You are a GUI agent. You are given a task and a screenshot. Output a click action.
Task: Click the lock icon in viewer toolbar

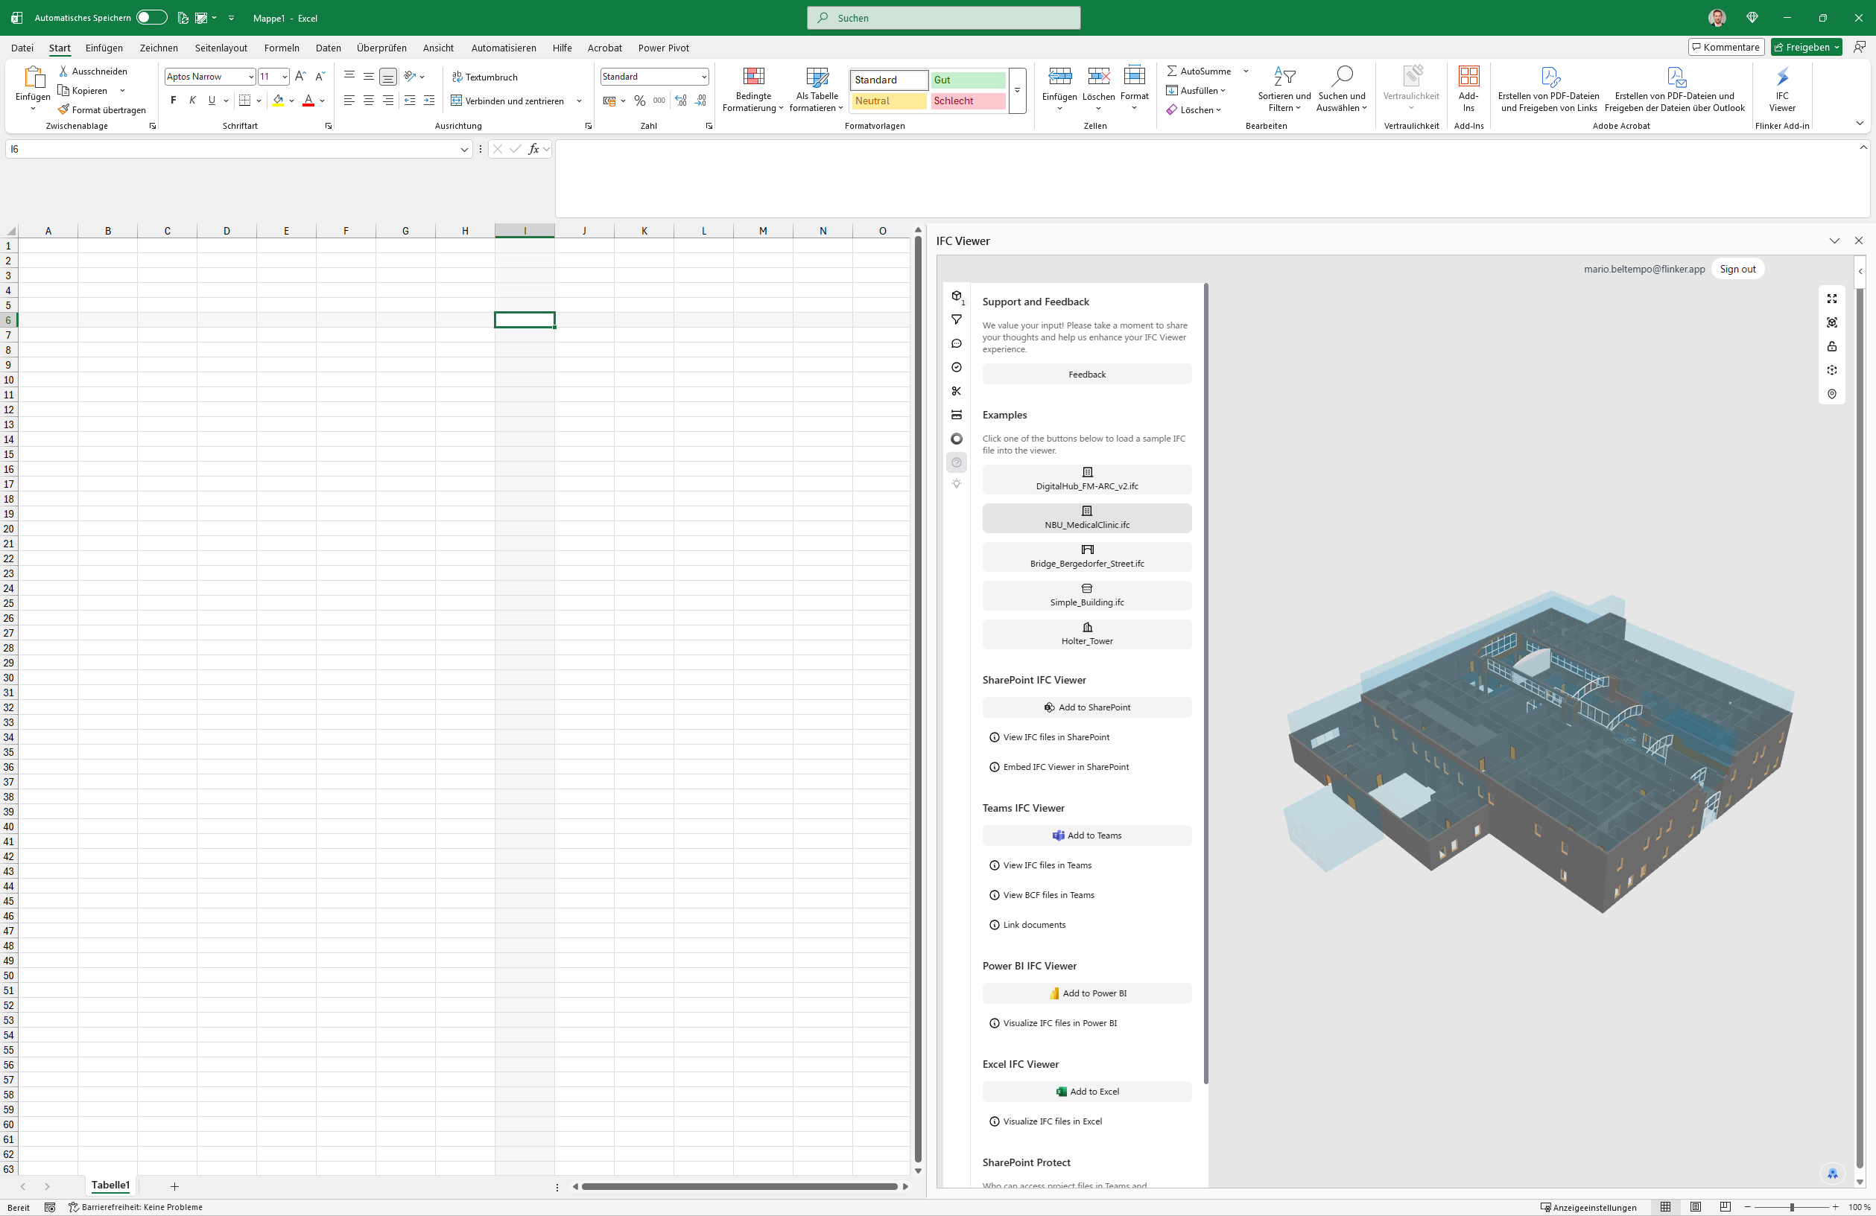click(x=1831, y=346)
